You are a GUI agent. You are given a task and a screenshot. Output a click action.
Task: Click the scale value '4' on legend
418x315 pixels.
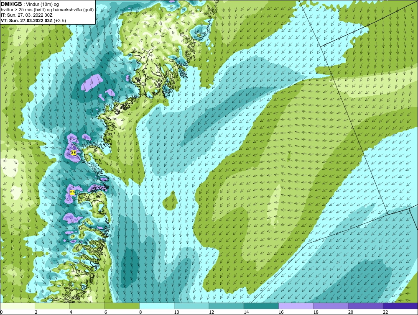tap(71, 312)
